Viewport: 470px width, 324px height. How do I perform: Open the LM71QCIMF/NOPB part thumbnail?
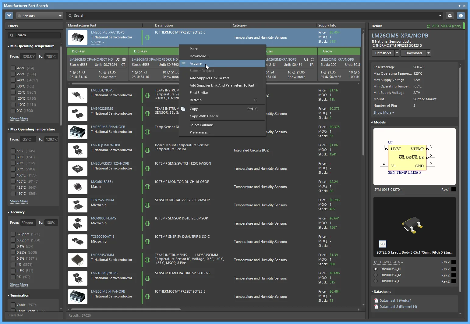point(78,150)
